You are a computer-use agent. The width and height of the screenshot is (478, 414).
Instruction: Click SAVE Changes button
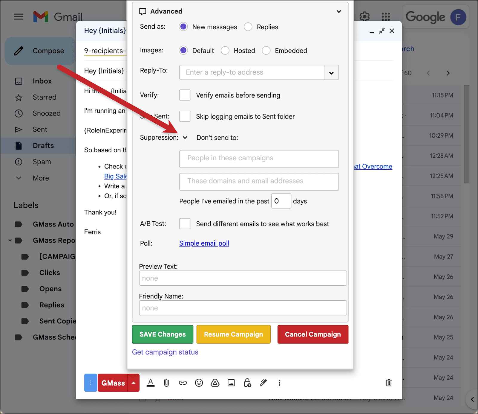click(163, 334)
